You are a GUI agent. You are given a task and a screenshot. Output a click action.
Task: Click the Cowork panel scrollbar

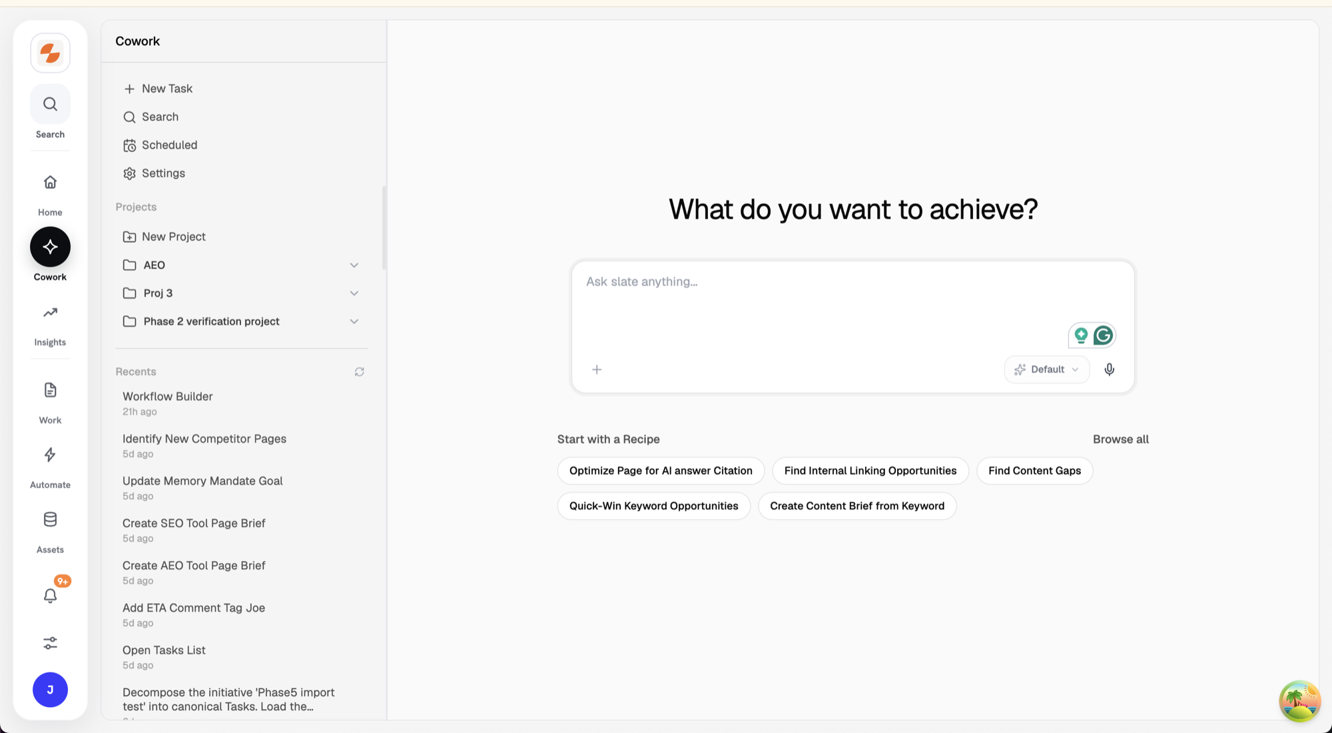384,227
